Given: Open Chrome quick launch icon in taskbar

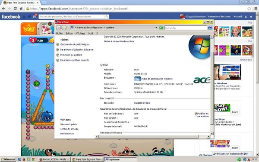Looking at the screenshot, I should tap(33, 159).
